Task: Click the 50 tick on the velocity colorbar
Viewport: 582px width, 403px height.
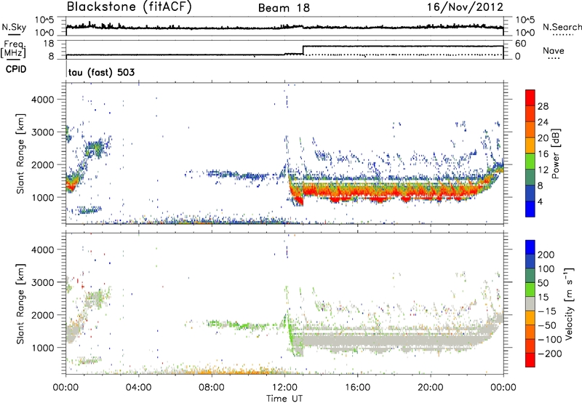Action: click(543, 283)
